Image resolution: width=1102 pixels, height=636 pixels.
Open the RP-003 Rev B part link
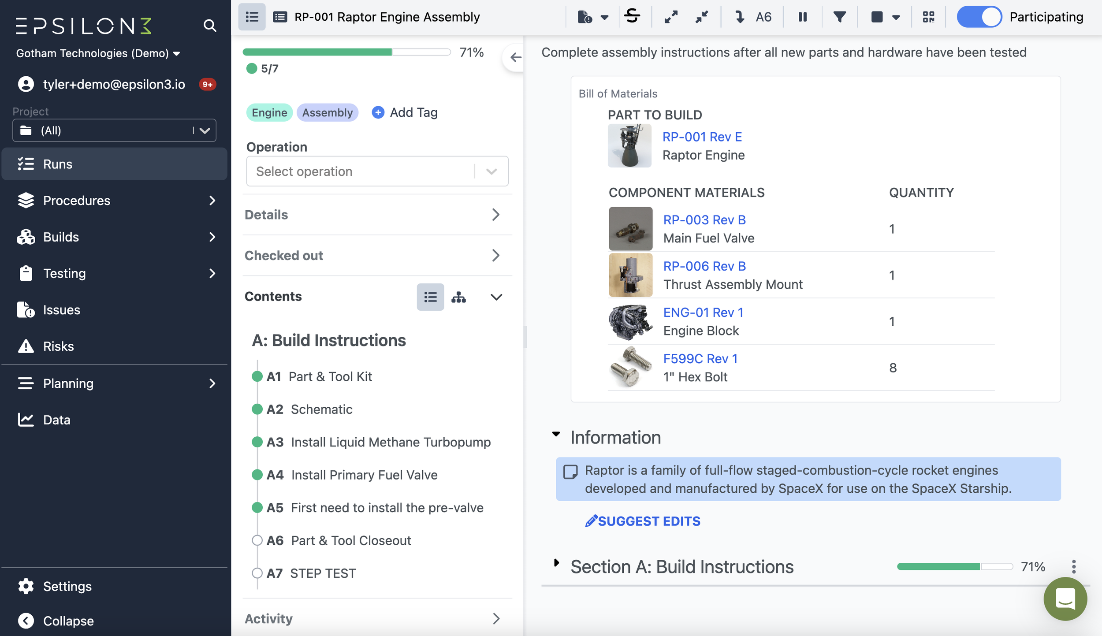pyautogui.click(x=704, y=219)
